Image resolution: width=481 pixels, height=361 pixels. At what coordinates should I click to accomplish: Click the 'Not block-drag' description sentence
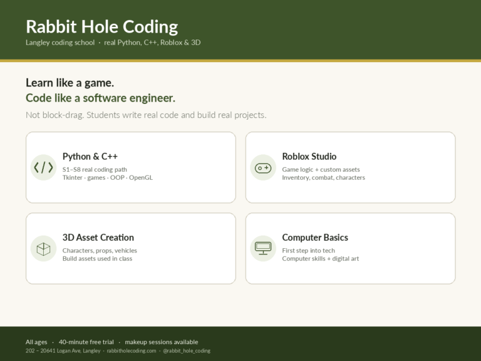146,115
